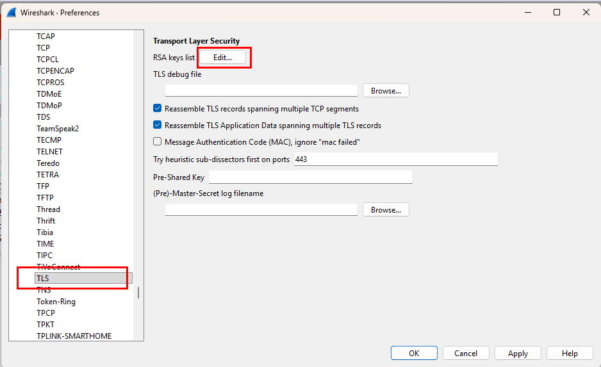Screen dimensions: 601x367
Task: Browse for the TLS debug file
Action: pyautogui.click(x=386, y=91)
